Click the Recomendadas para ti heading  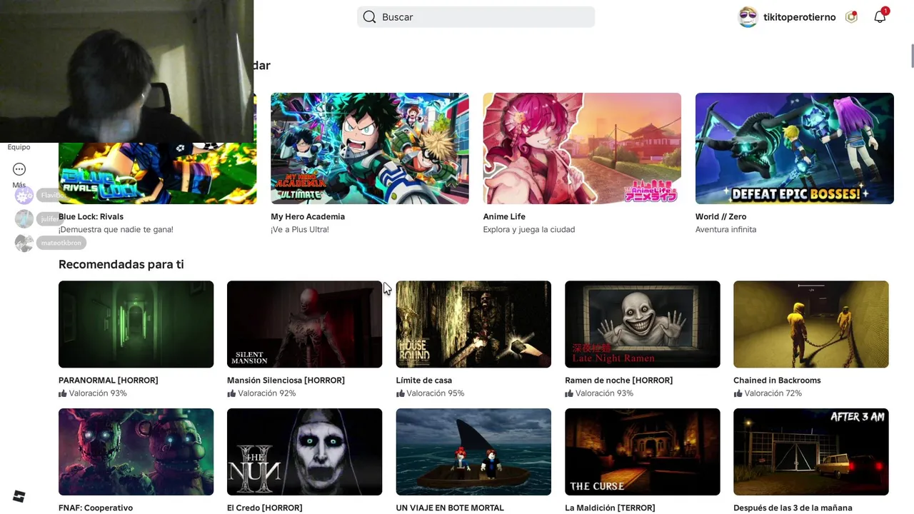tap(121, 264)
